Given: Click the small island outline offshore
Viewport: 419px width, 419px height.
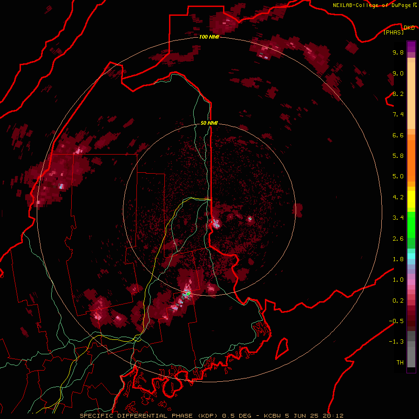Looking at the screenshot, I should 282,348.
